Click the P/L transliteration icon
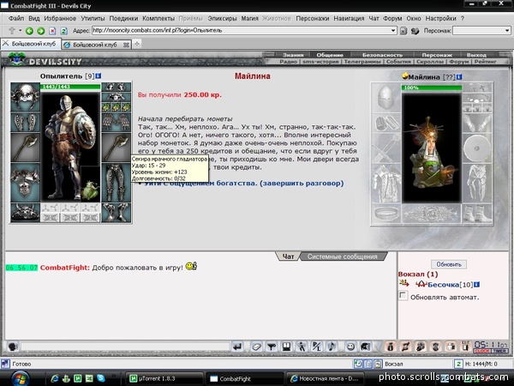Image resolution: width=514 pixels, height=386 pixels. point(316,347)
